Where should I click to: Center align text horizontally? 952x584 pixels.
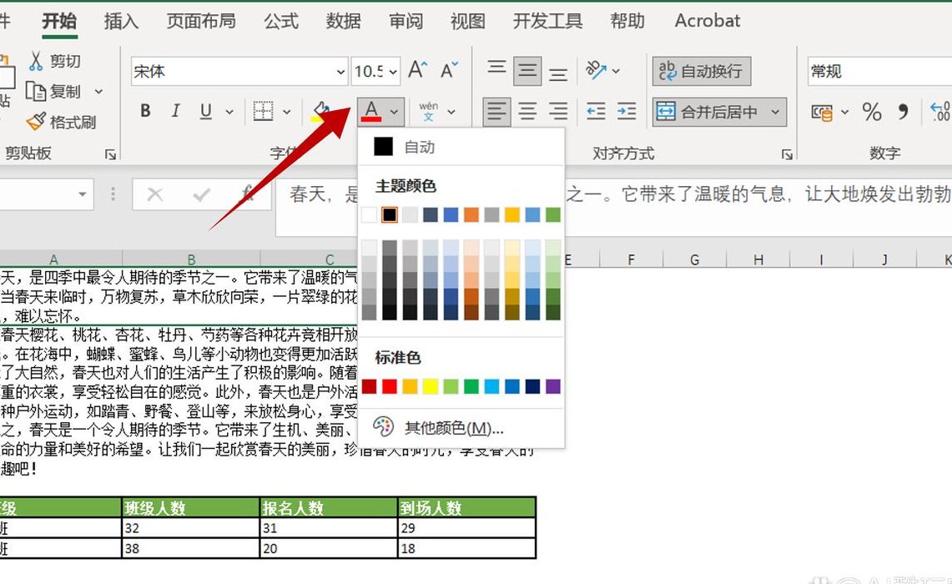[527, 112]
